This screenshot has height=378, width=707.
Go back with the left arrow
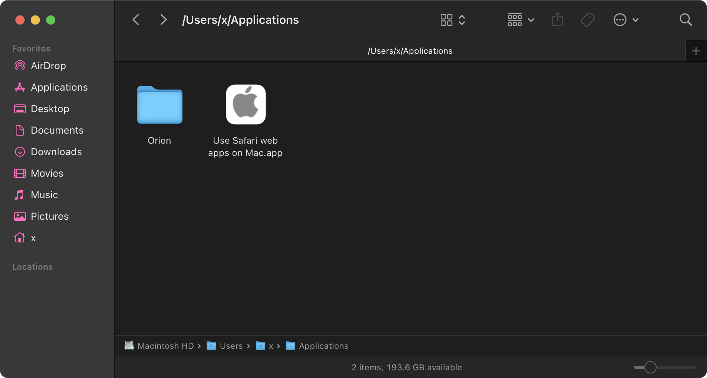pos(136,20)
